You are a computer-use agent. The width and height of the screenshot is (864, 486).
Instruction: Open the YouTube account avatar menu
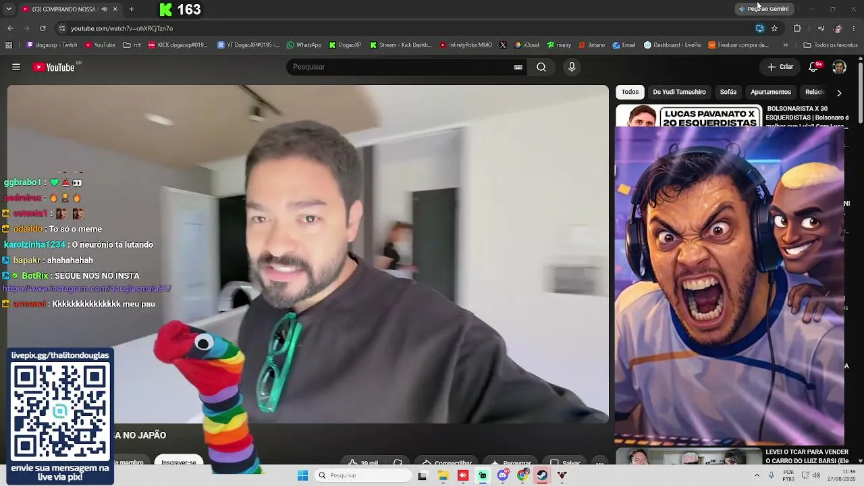(839, 67)
